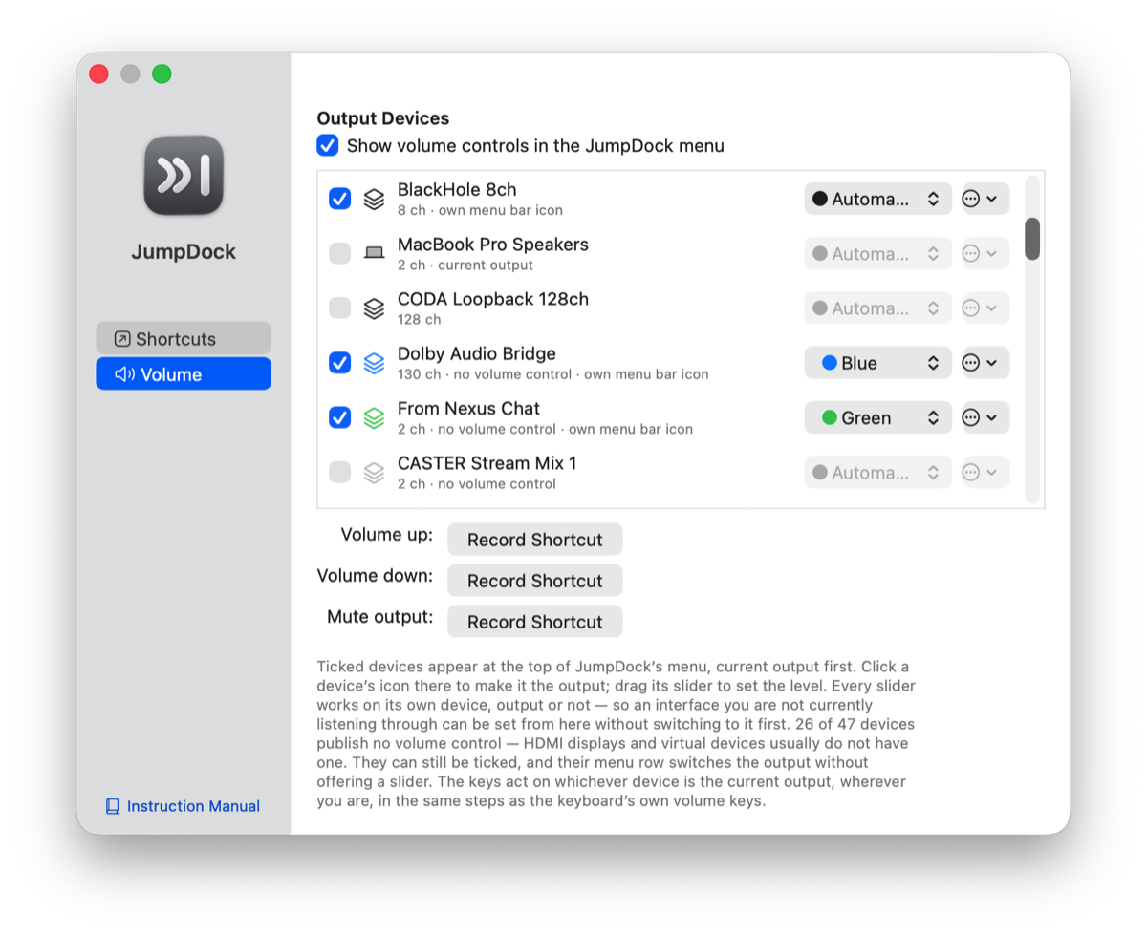The image size is (1147, 936).
Task: Click the JumpDock title in the sidebar
Action: click(x=184, y=252)
